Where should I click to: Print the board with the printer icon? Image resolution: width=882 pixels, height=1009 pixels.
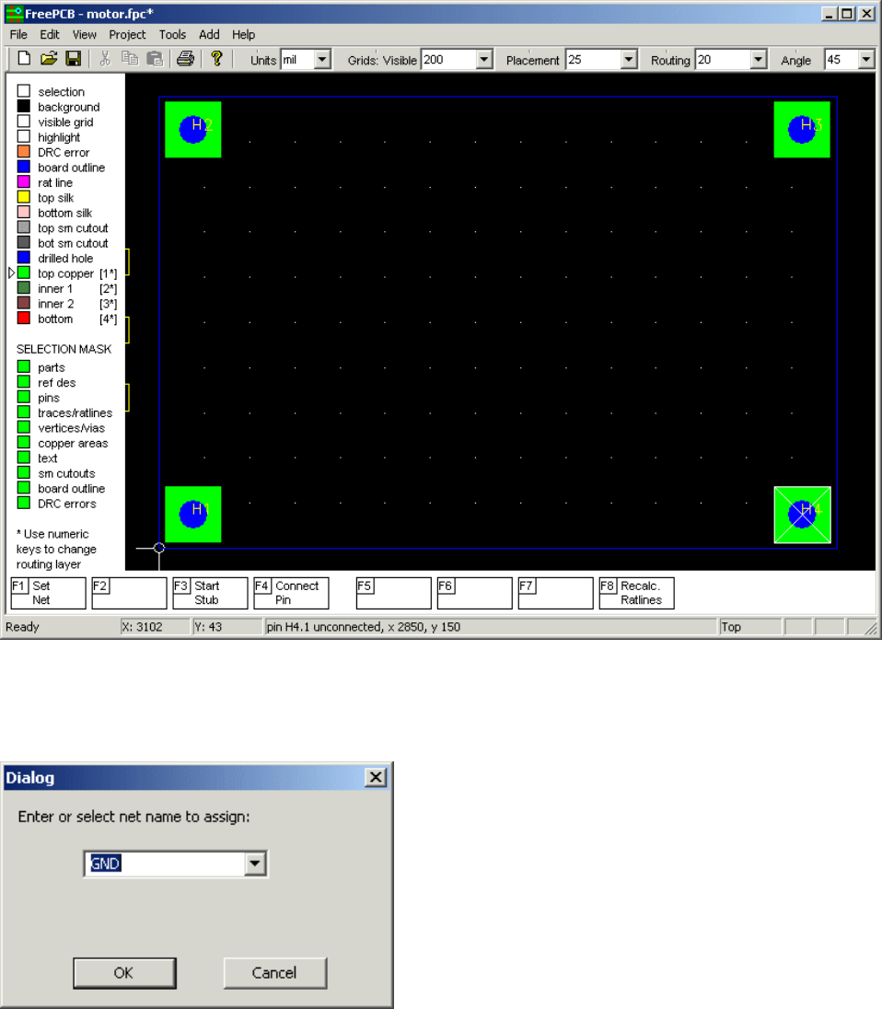[x=185, y=59]
